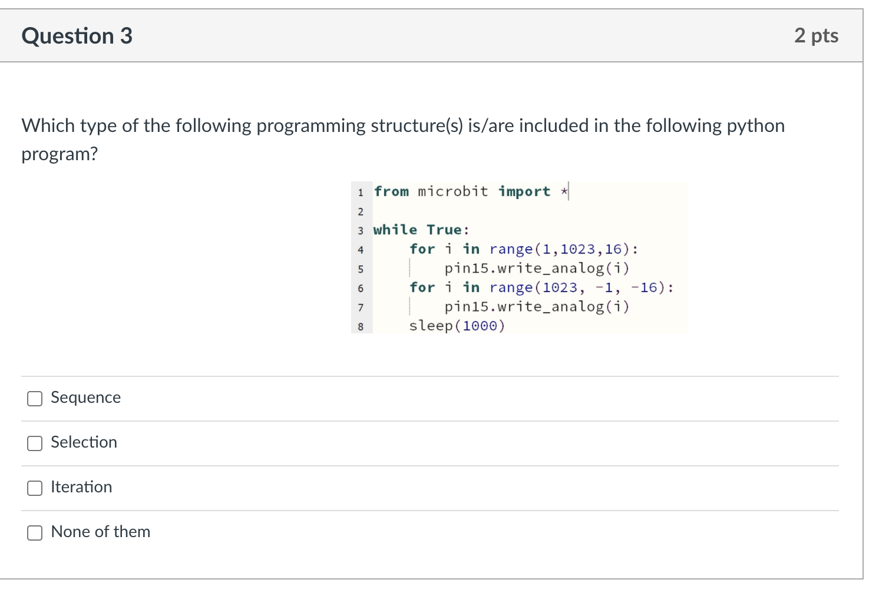Pick the Iteration answer label
This screenshot has height=596, width=879.
(x=81, y=487)
